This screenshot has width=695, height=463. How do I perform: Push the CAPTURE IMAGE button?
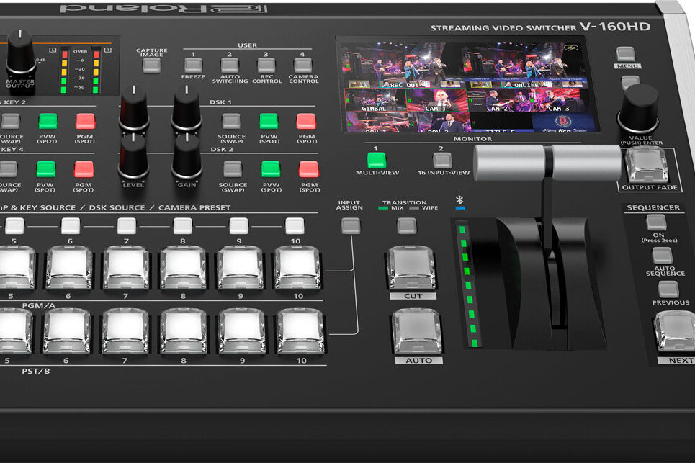point(151,66)
